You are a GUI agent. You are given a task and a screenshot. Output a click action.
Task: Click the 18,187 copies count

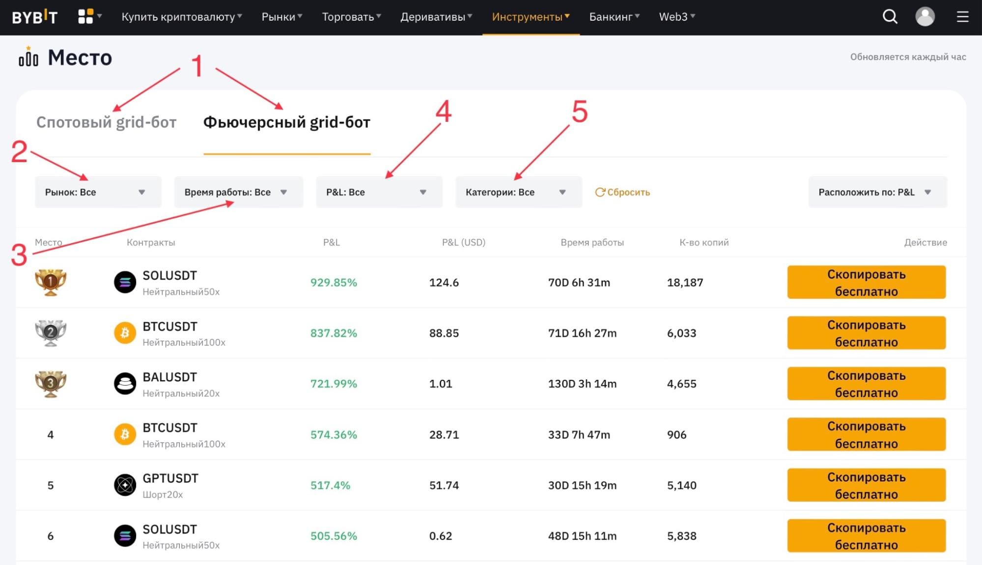coord(685,282)
